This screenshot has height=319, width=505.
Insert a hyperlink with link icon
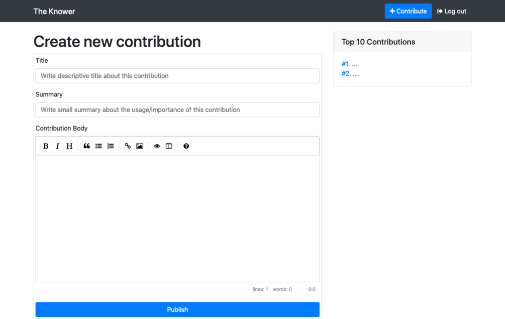[128, 146]
